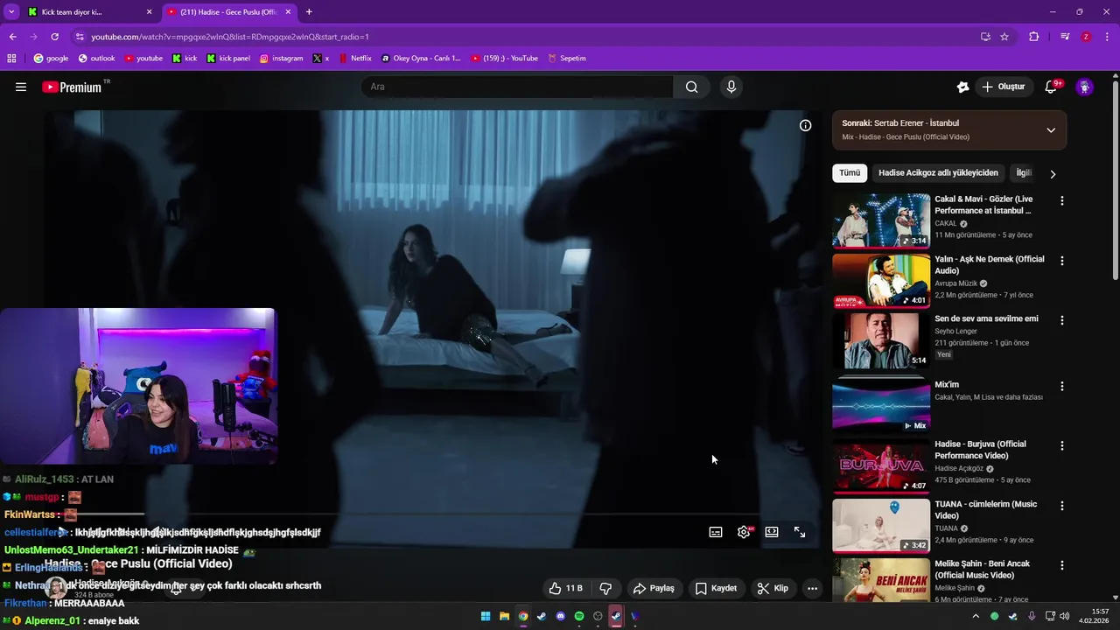
Task: Click the page vertical scrollbar
Action: click(1115, 179)
